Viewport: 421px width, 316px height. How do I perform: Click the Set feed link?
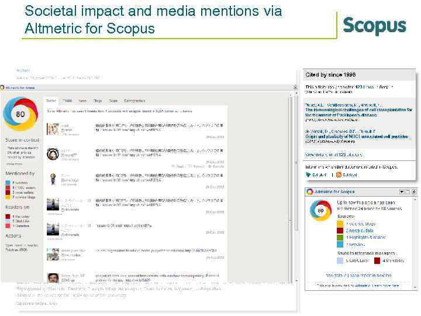[x=350, y=174]
